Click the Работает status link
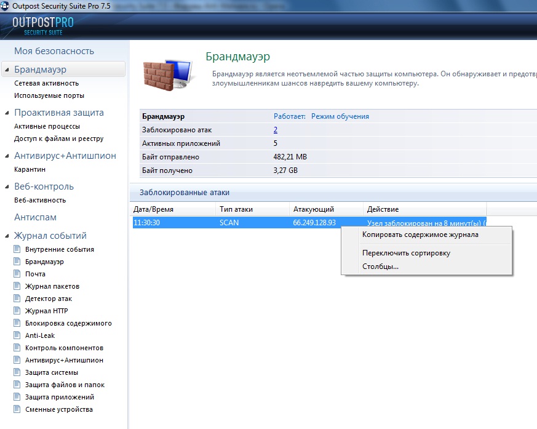This screenshot has width=537, height=429. tap(289, 116)
